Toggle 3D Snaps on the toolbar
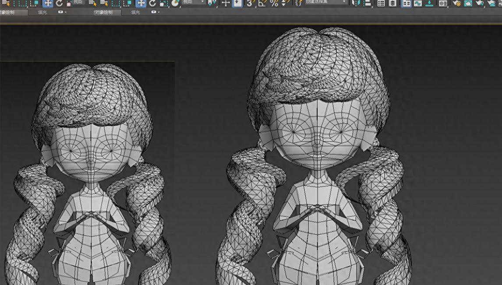This screenshot has width=502, height=285. click(250, 3)
